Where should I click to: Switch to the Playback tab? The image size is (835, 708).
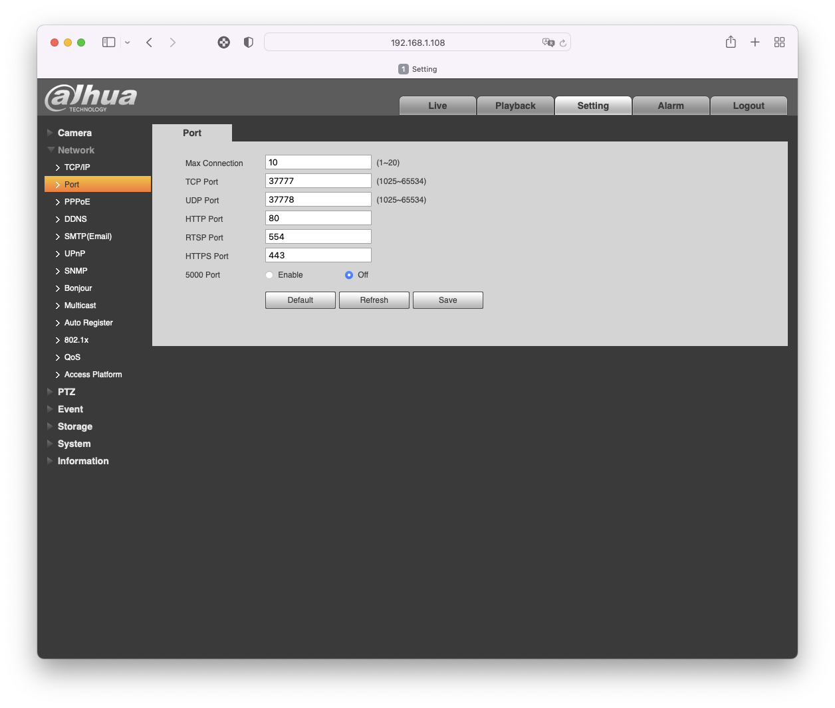[515, 106]
